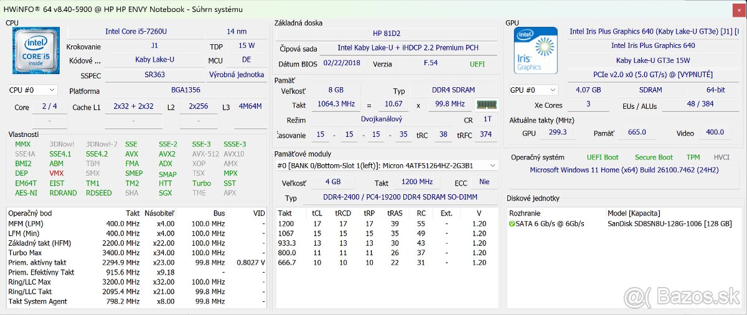
Task: Click the HP 81D2 motherboard field
Action: (386, 33)
